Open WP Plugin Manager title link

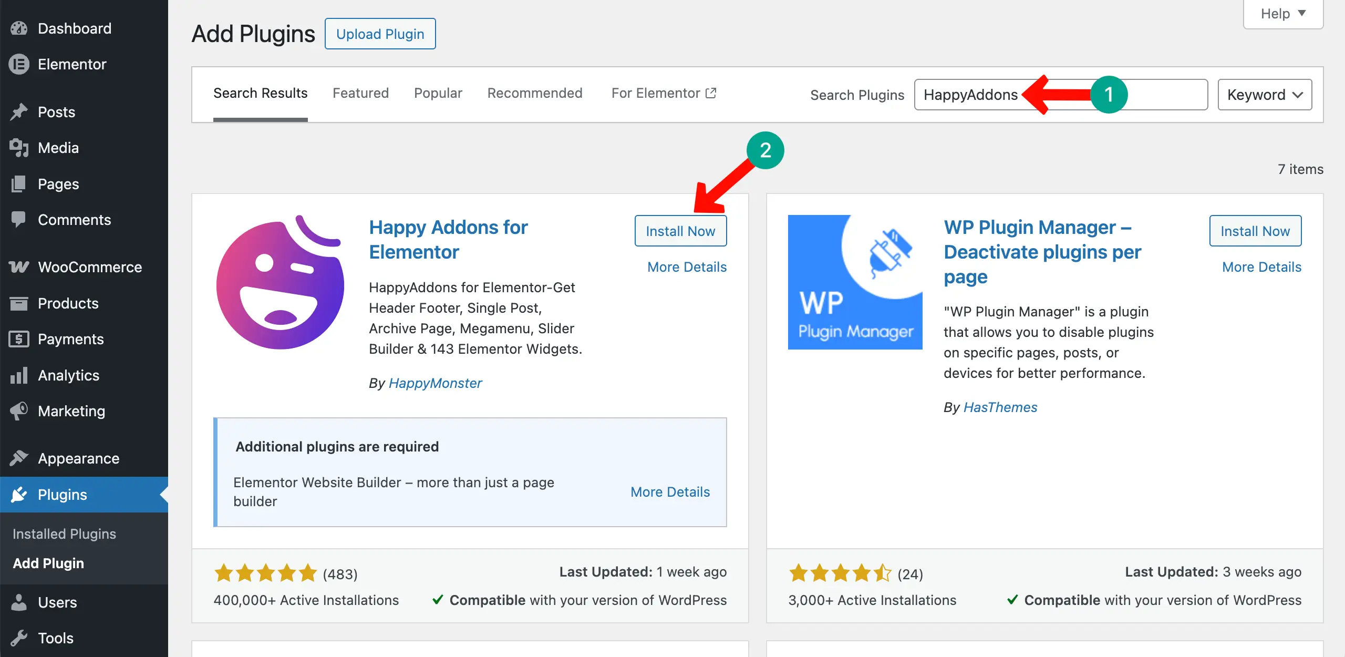1042,252
